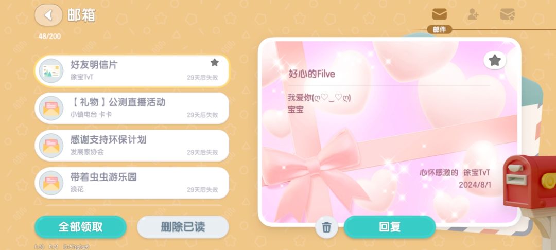
Task: Go back using the arrow beside 邮箱
Action: 48,15
